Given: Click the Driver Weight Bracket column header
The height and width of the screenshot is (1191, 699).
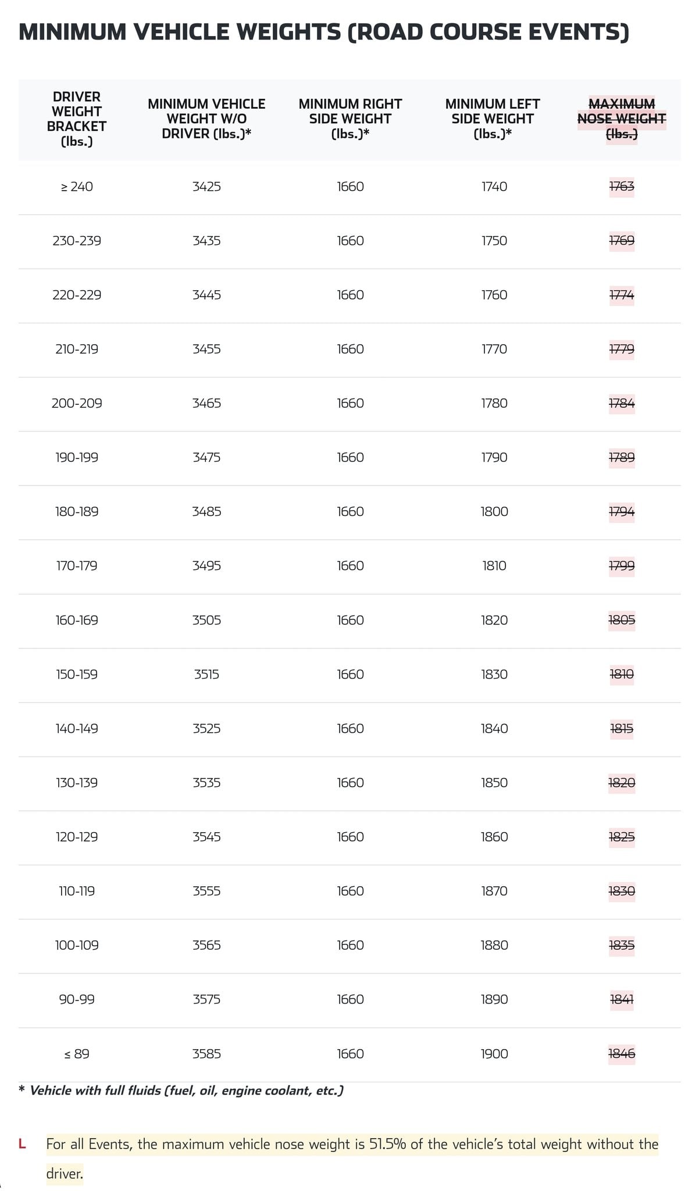Looking at the screenshot, I should pyautogui.click(x=77, y=119).
